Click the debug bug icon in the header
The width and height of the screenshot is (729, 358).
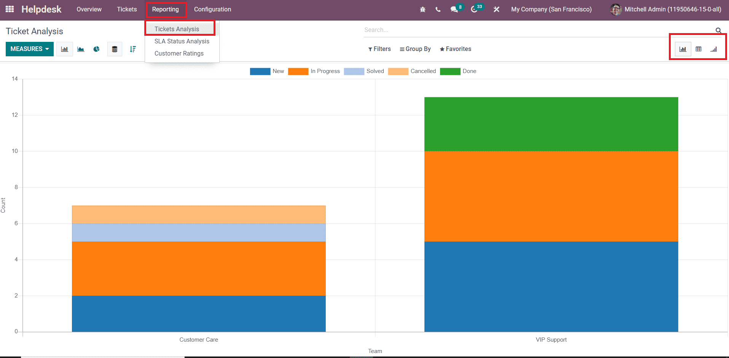[423, 9]
